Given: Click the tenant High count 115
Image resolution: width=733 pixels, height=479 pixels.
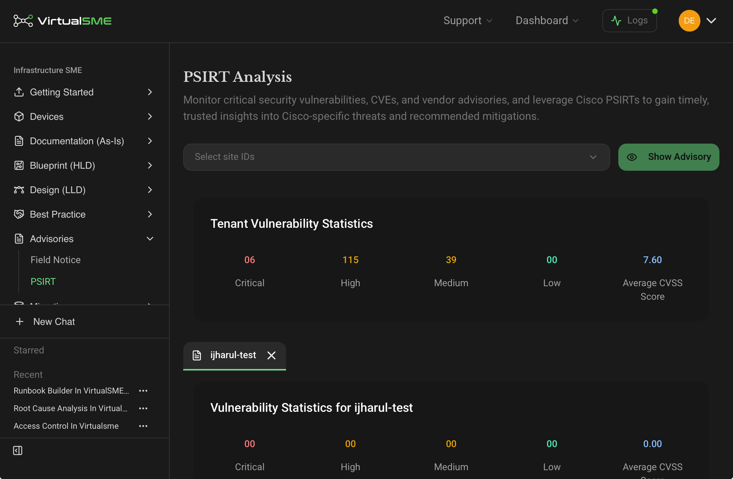Looking at the screenshot, I should [x=351, y=260].
